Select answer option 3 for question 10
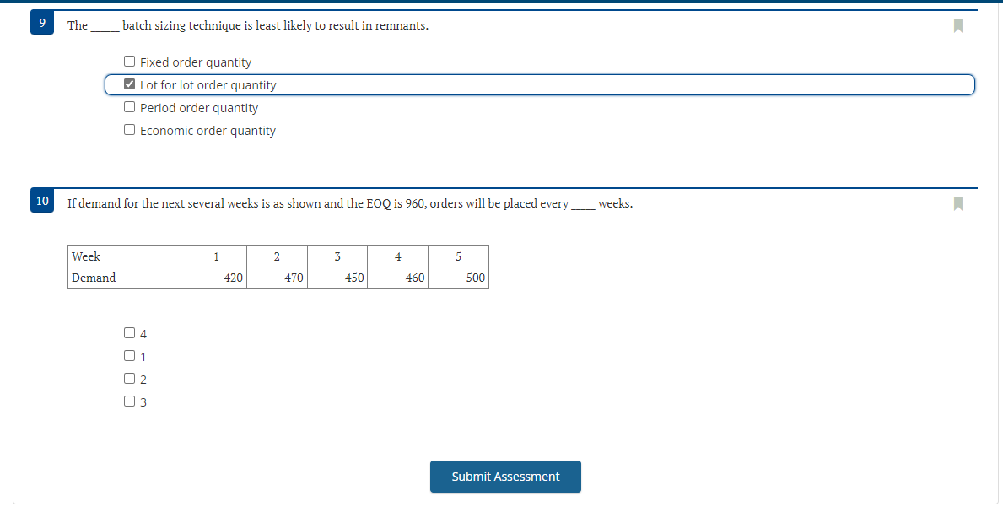The image size is (1003, 507). 127,401
